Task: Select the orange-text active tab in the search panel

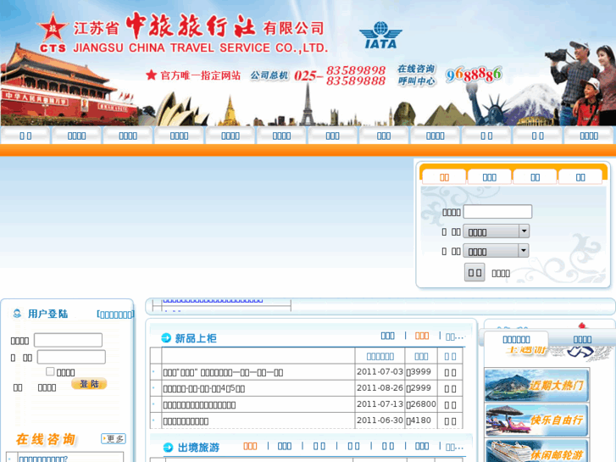Action: pyautogui.click(x=444, y=177)
